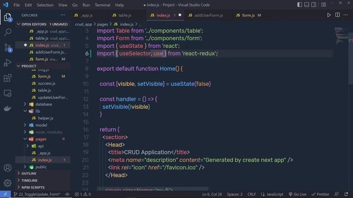Click the Split Editor Right icon
Screen dimensions: 353x198
(338, 15)
